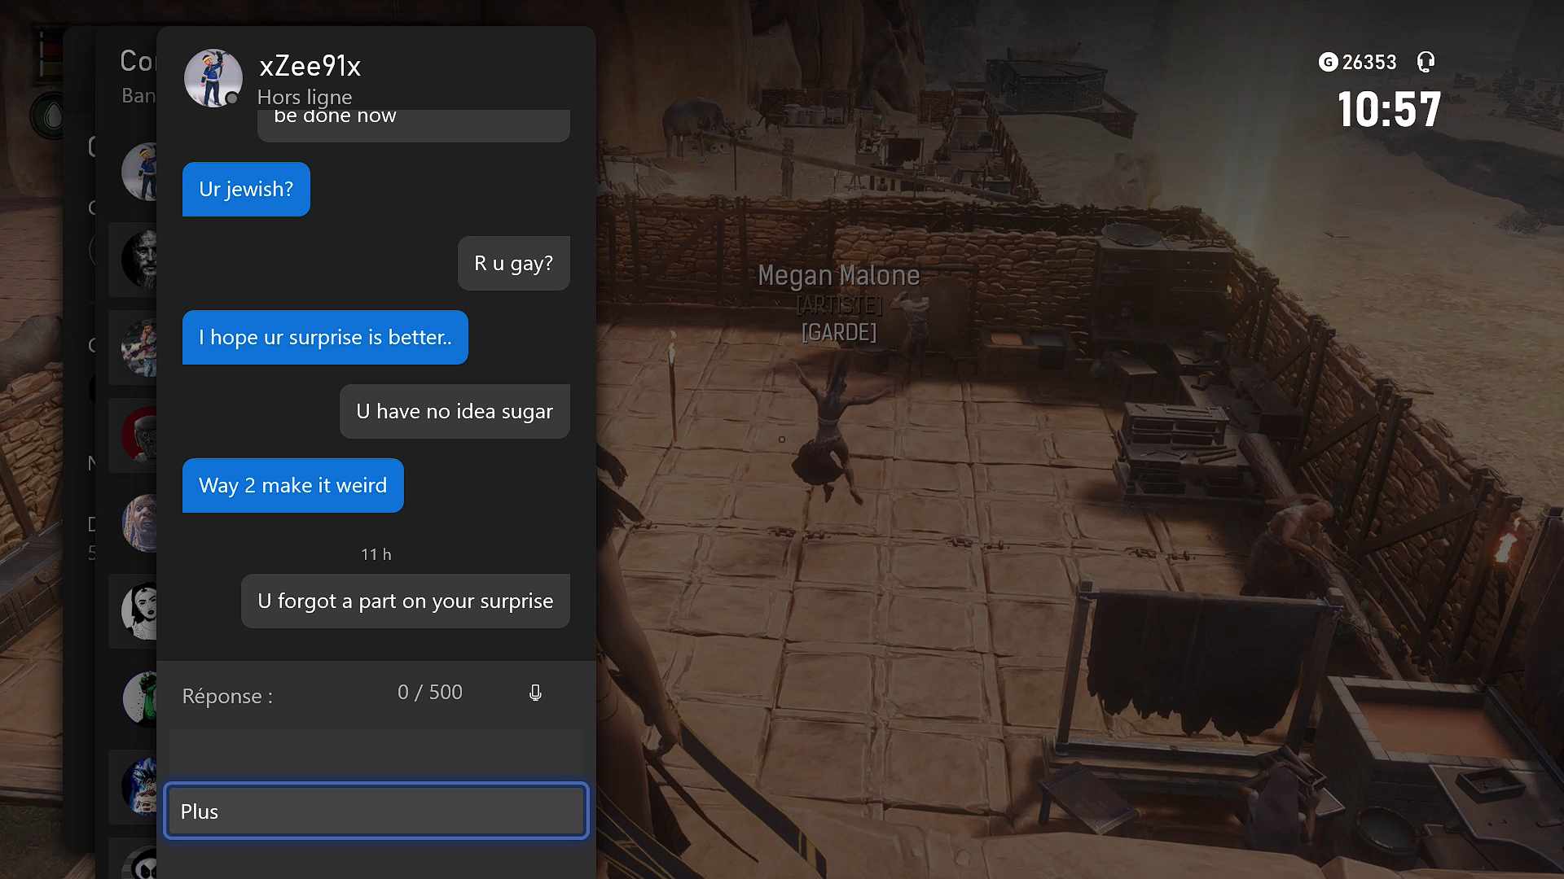This screenshot has height=879, width=1564.
Task: Click the microphone voice dictation icon
Action: click(535, 693)
